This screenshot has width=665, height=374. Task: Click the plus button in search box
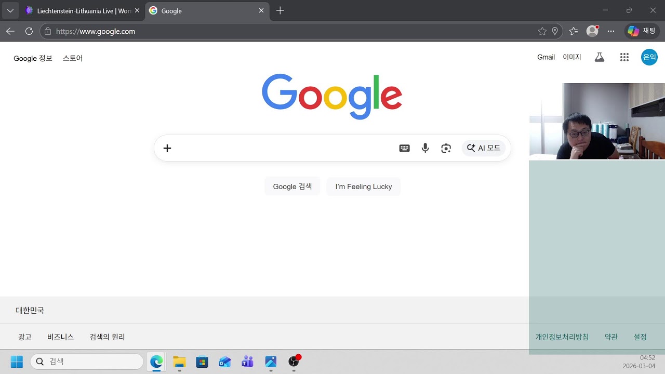(167, 148)
